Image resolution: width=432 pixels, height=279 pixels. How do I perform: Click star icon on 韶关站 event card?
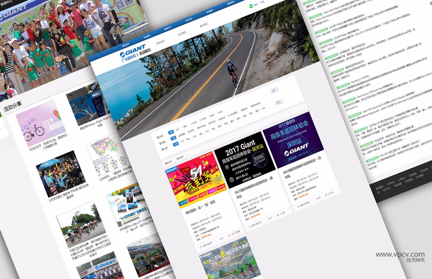pos(269,218)
